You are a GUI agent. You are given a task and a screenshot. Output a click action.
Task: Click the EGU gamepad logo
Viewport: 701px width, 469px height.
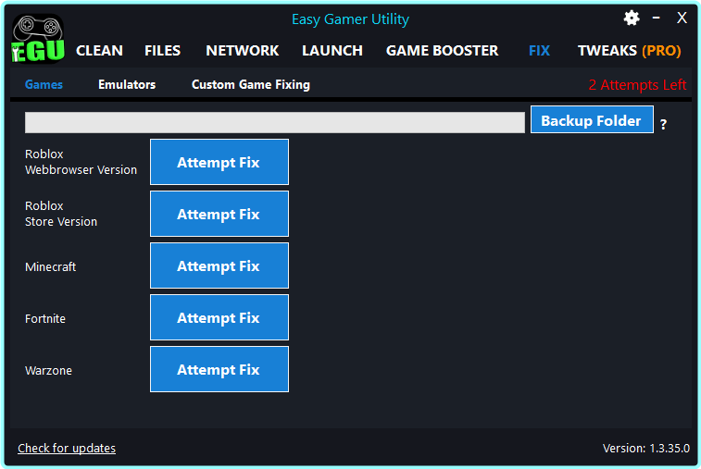click(x=37, y=42)
